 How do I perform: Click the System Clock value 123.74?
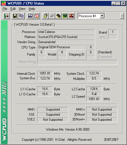point(94,73)
